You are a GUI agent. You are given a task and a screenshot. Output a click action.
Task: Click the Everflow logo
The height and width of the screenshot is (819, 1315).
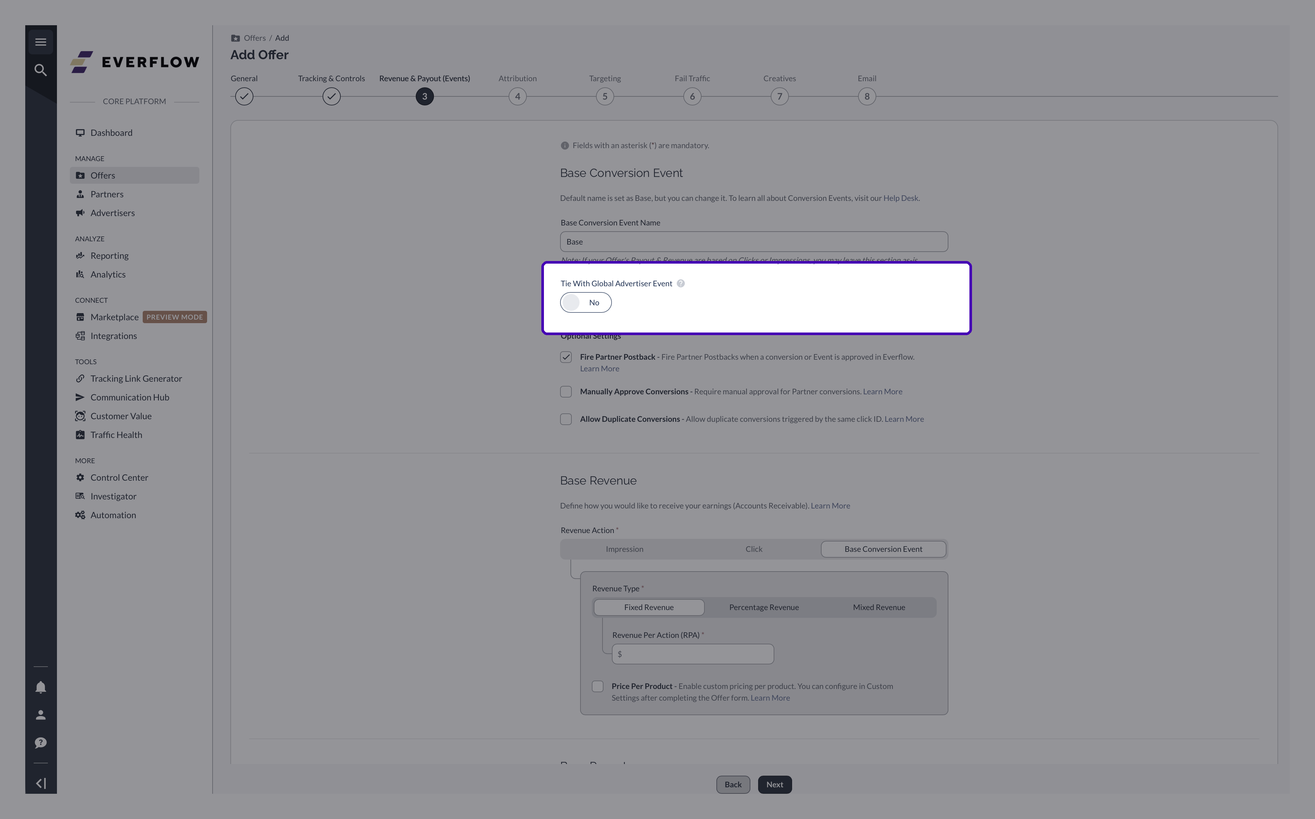coord(134,62)
